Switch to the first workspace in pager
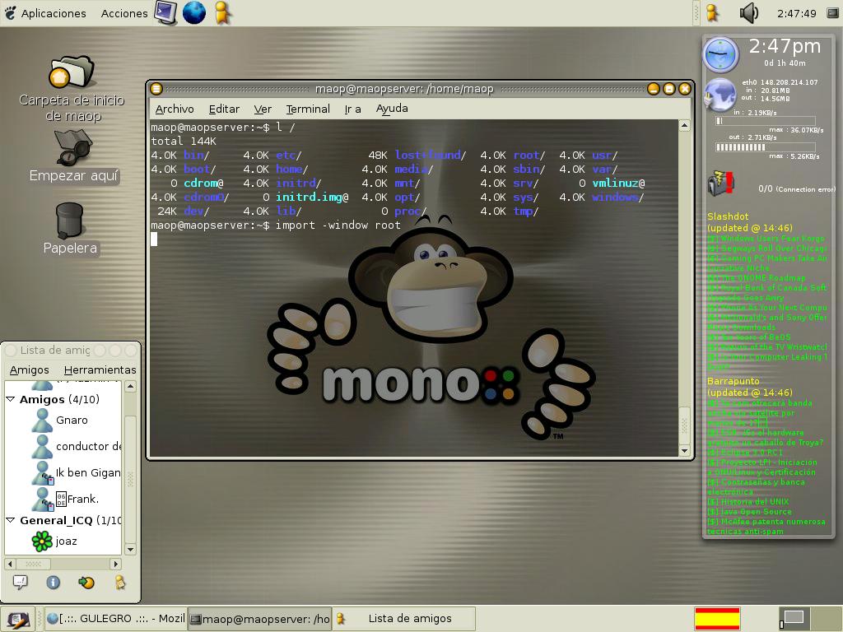 click(794, 618)
